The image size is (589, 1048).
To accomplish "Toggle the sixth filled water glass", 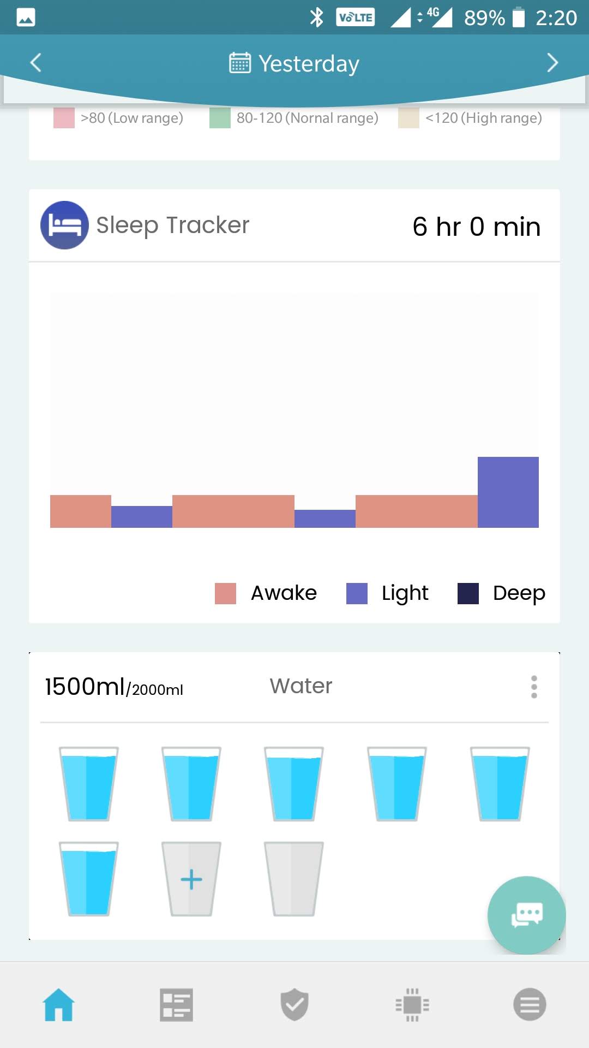I will 89,879.
